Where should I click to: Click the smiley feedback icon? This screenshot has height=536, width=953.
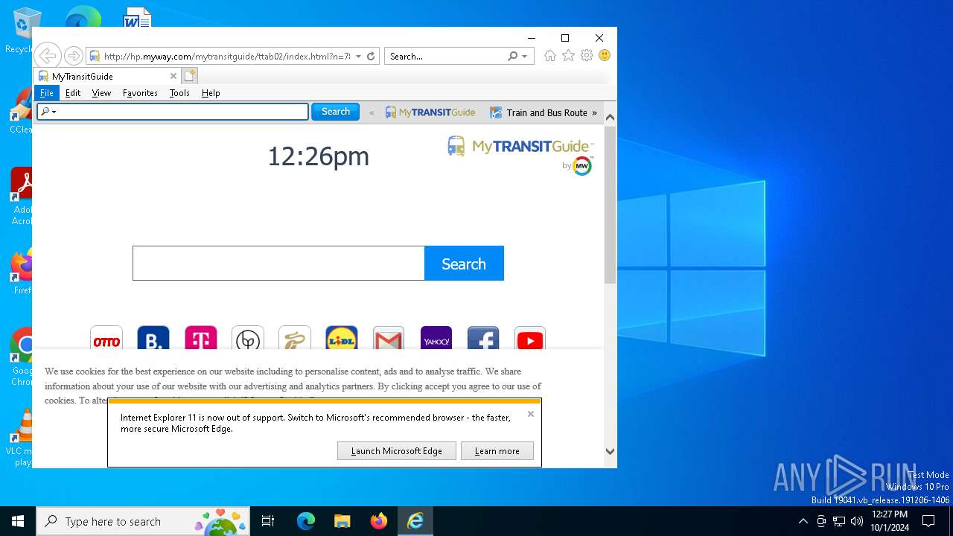coord(605,56)
